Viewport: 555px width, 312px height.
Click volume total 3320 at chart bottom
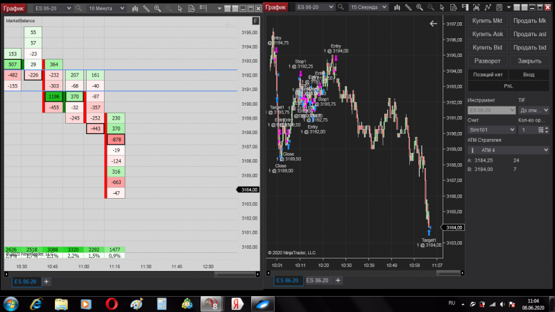pos(74,249)
